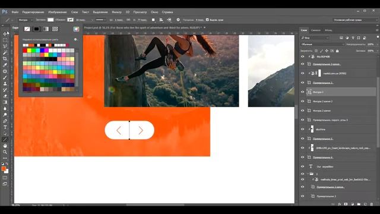The width and height of the screenshot is (380, 214).
Task: Toggle the layer filter on/off switch
Action: pyautogui.click(x=378, y=37)
